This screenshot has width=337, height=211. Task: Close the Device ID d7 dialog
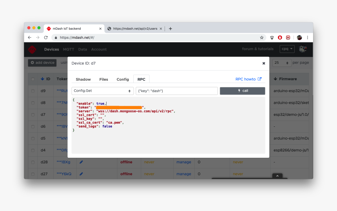[x=264, y=63]
